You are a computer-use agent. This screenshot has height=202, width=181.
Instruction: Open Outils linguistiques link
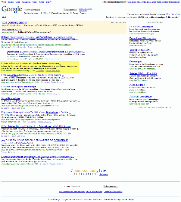pyautogui.click(x=94, y=192)
